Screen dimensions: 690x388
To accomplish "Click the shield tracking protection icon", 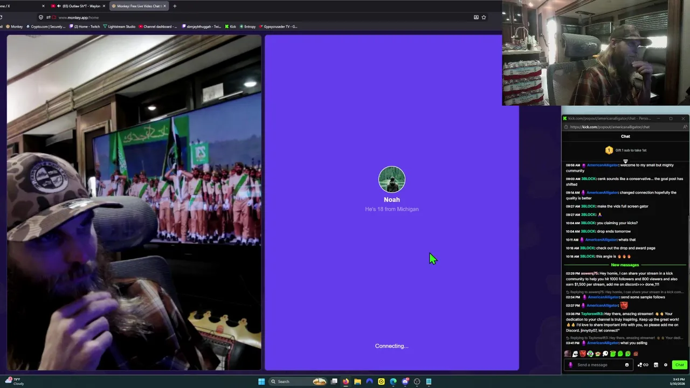I will tap(41, 17).
